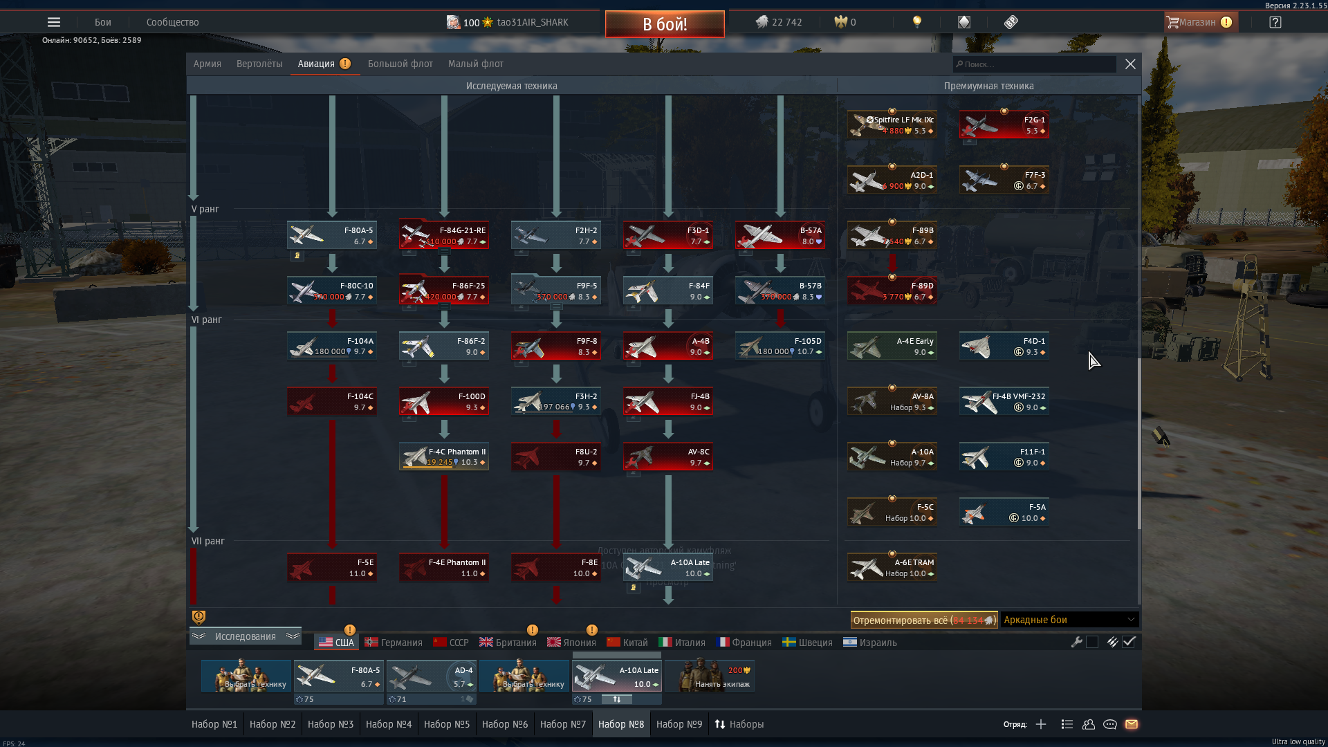Open the Сообщество menu

pyautogui.click(x=173, y=22)
